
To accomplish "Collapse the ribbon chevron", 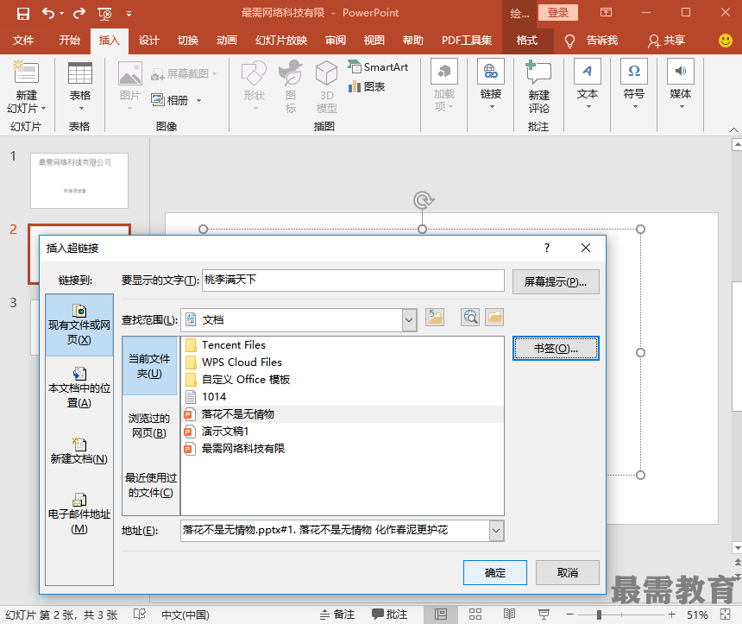I will click(733, 129).
